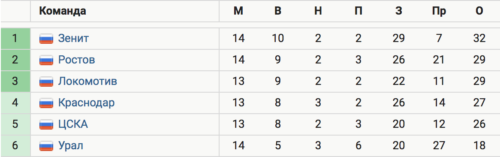The height and width of the screenshot is (157, 500).
Task: Sort by the О points column header
Action: (x=479, y=11)
